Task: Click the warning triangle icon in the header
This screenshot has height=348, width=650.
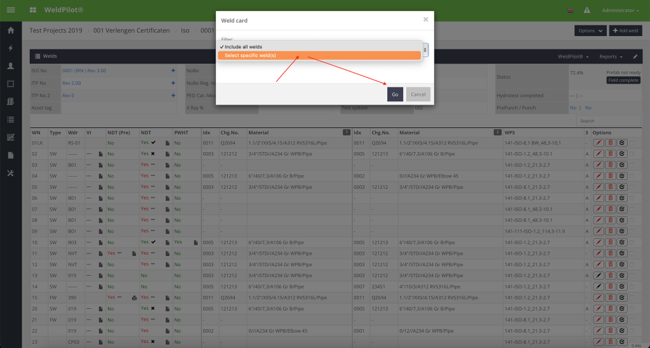Action: [587, 11]
